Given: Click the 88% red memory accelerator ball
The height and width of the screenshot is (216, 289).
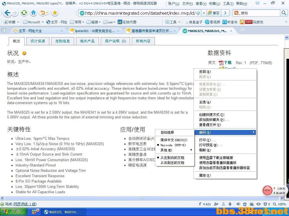Looking at the screenshot, I should point(267,190).
